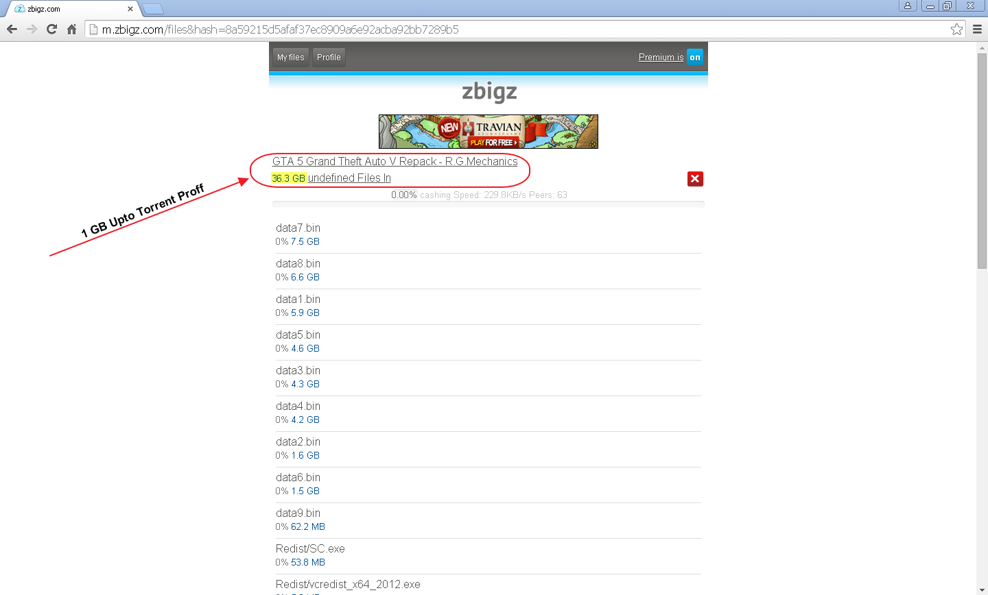The height and width of the screenshot is (595, 988).
Task: Select the data3.bin file
Action: tap(298, 371)
